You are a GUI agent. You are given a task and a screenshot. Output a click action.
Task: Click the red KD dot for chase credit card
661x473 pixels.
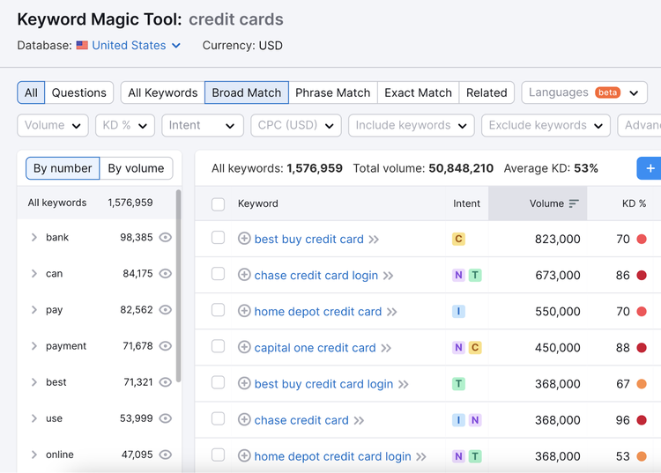642,420
